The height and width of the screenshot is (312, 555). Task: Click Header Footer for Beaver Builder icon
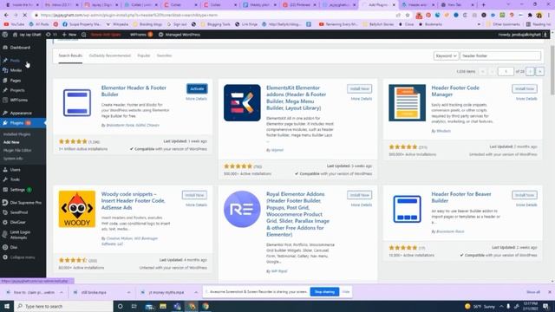tap(407, 209)
